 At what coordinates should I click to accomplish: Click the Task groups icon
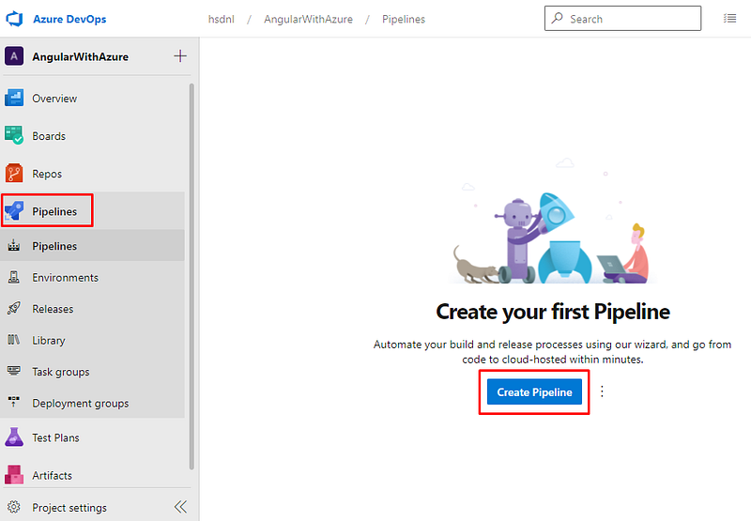(14, 371)
